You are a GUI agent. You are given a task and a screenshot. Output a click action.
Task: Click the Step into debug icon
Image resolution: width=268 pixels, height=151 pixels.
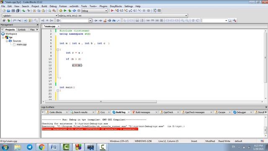[x=126, y=10]
